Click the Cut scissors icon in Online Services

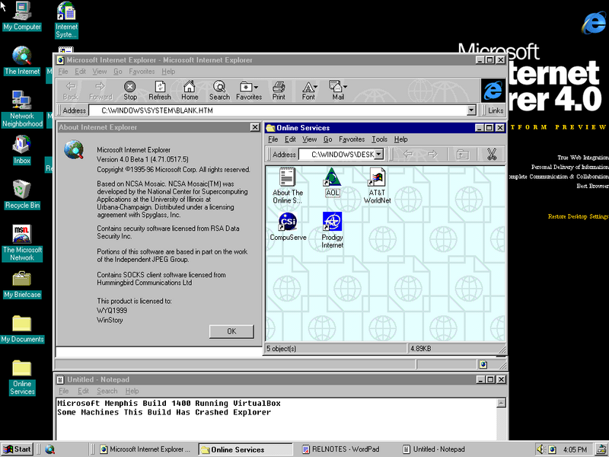pyautogui.click(x=491, y=154)
